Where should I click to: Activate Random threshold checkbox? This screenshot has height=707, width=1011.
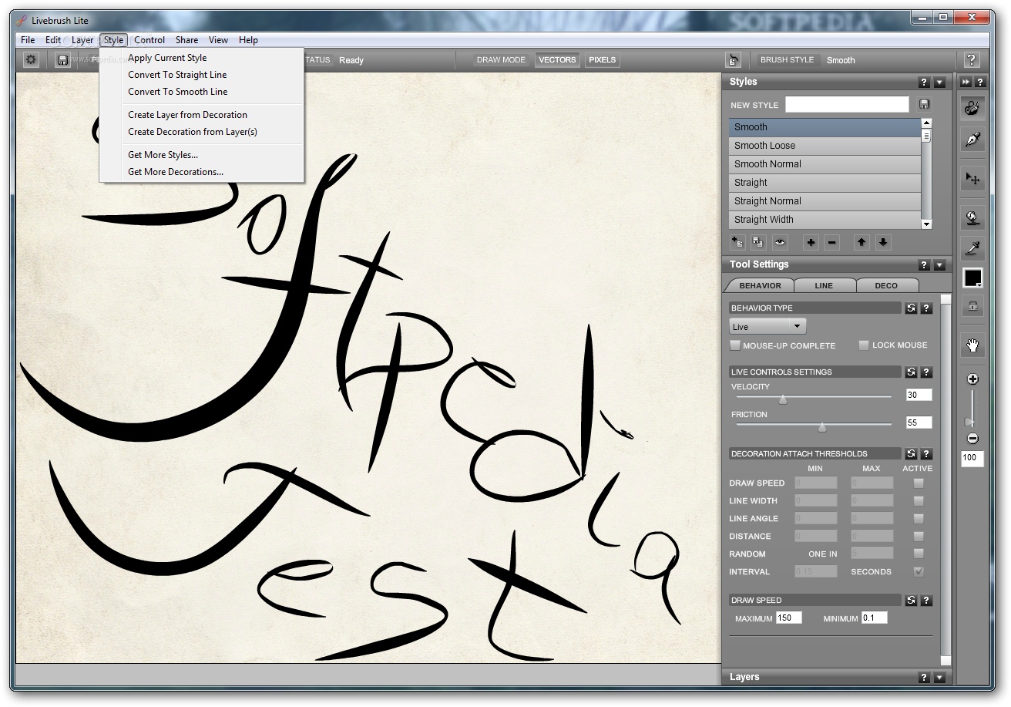pyautogui.click(x=918, y=554)
